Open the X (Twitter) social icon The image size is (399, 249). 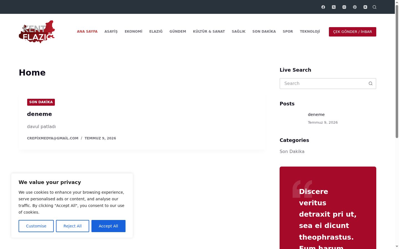334,7
